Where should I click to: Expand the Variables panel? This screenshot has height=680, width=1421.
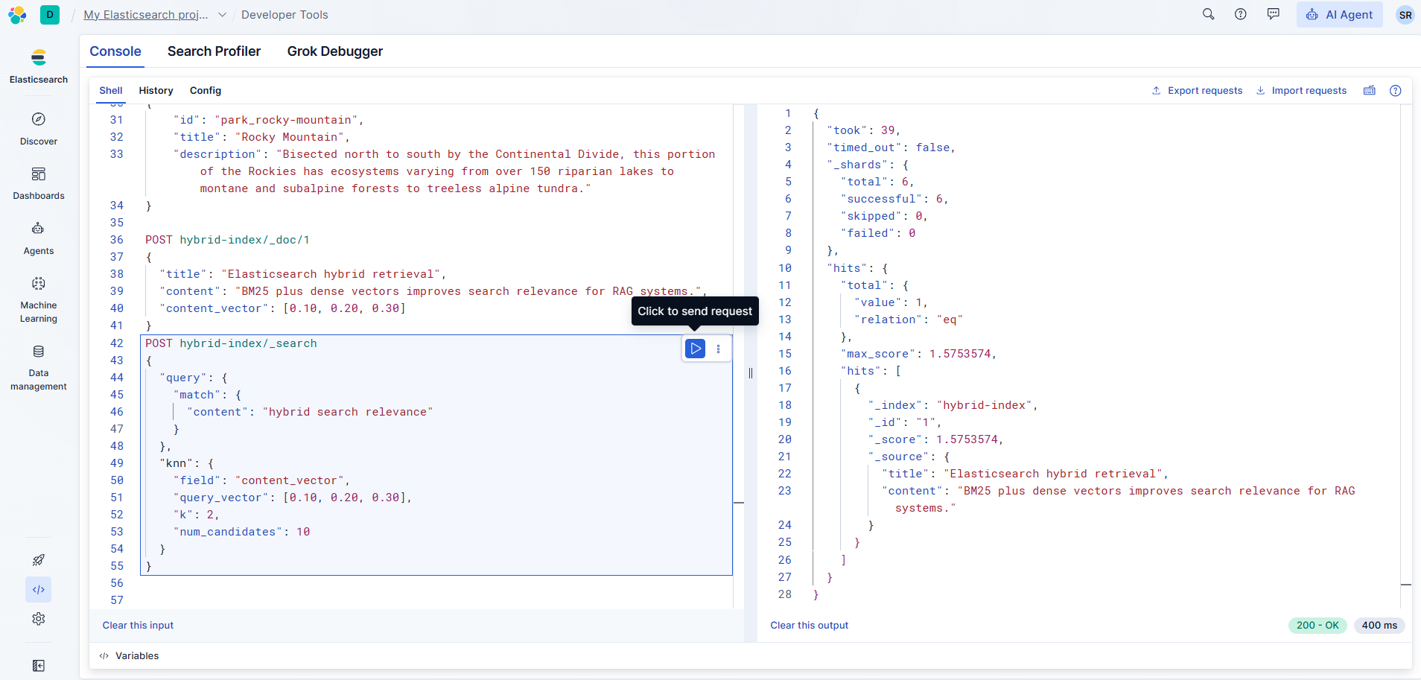point(129,656)
